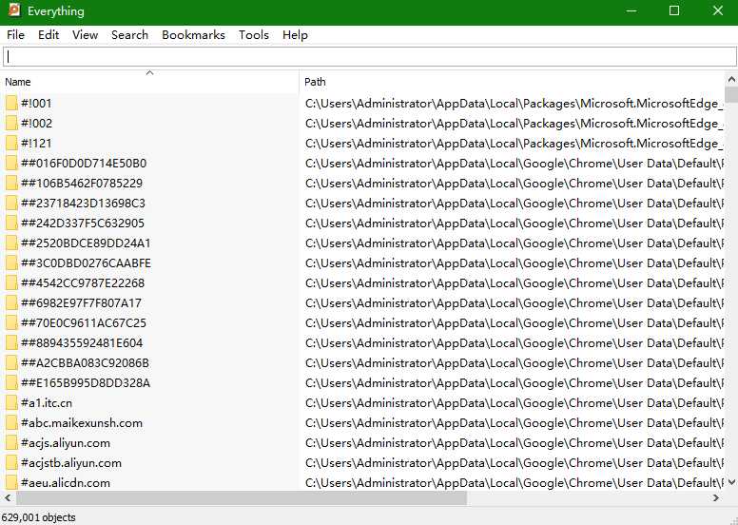Select row name ##242D337F5C632905
738x525 pixels.
83,224
